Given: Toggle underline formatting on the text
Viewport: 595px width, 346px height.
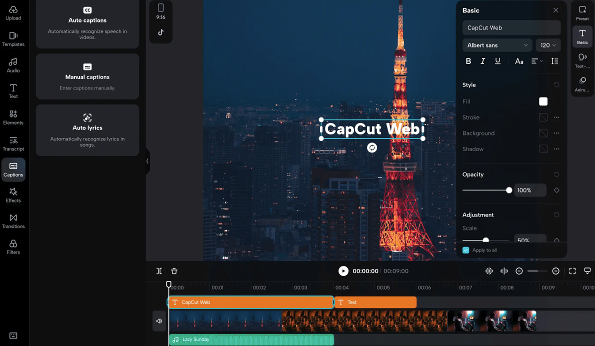Looking at the screenshot, I should [x=497, y=61].
